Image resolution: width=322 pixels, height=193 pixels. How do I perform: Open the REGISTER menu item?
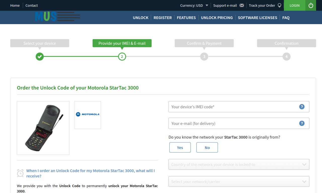click(163, 18)
